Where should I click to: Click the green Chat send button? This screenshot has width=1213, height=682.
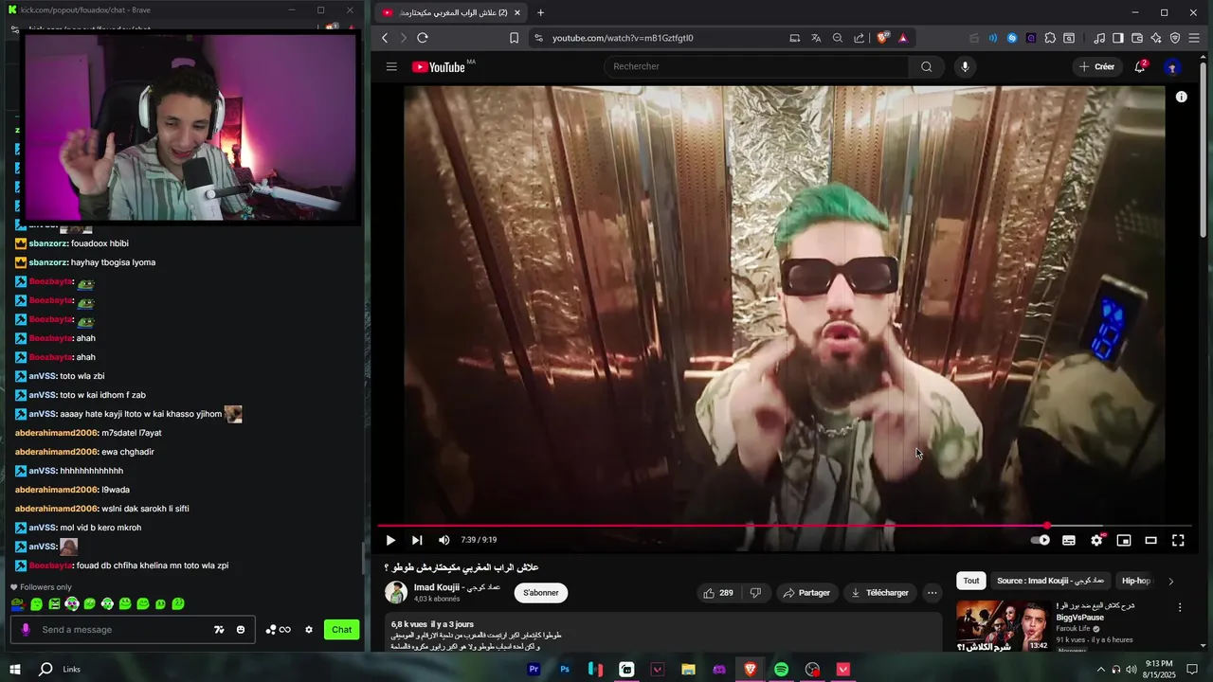[342, 630]
